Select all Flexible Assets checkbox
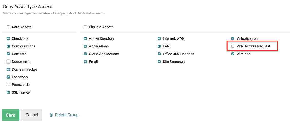This screenshot has height=126, width=290. click(x=85, y=27)
